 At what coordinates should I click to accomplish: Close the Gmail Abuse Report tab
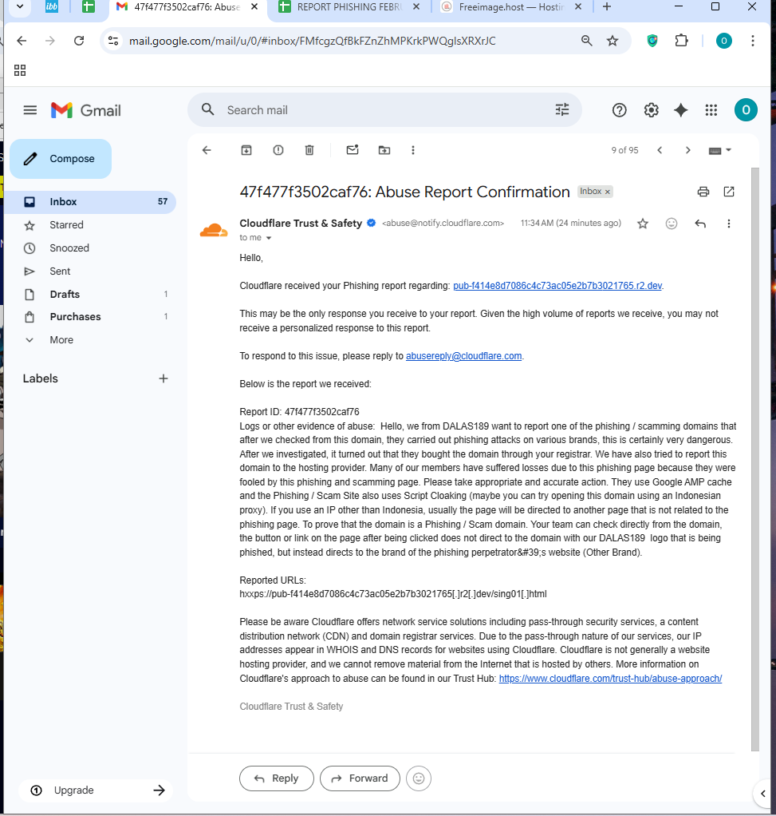click(x=254, y=6)
